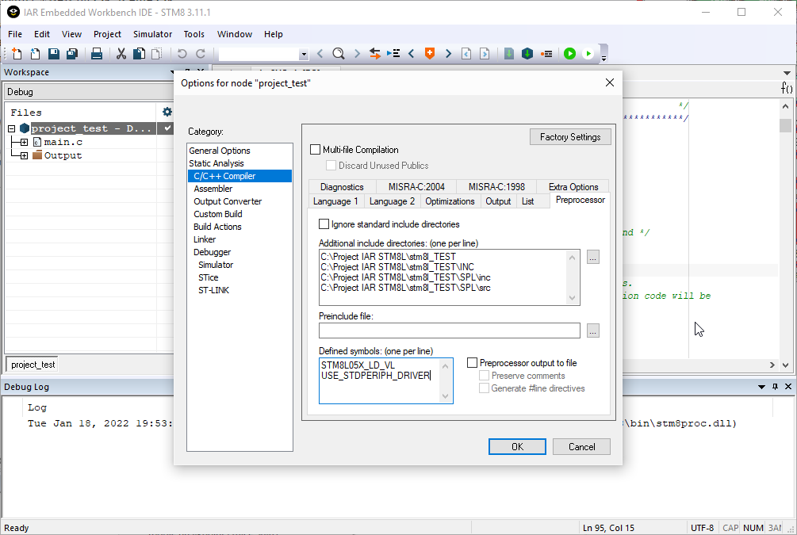Click the Toggle Bookmark orange icon

tap(430, 53)
